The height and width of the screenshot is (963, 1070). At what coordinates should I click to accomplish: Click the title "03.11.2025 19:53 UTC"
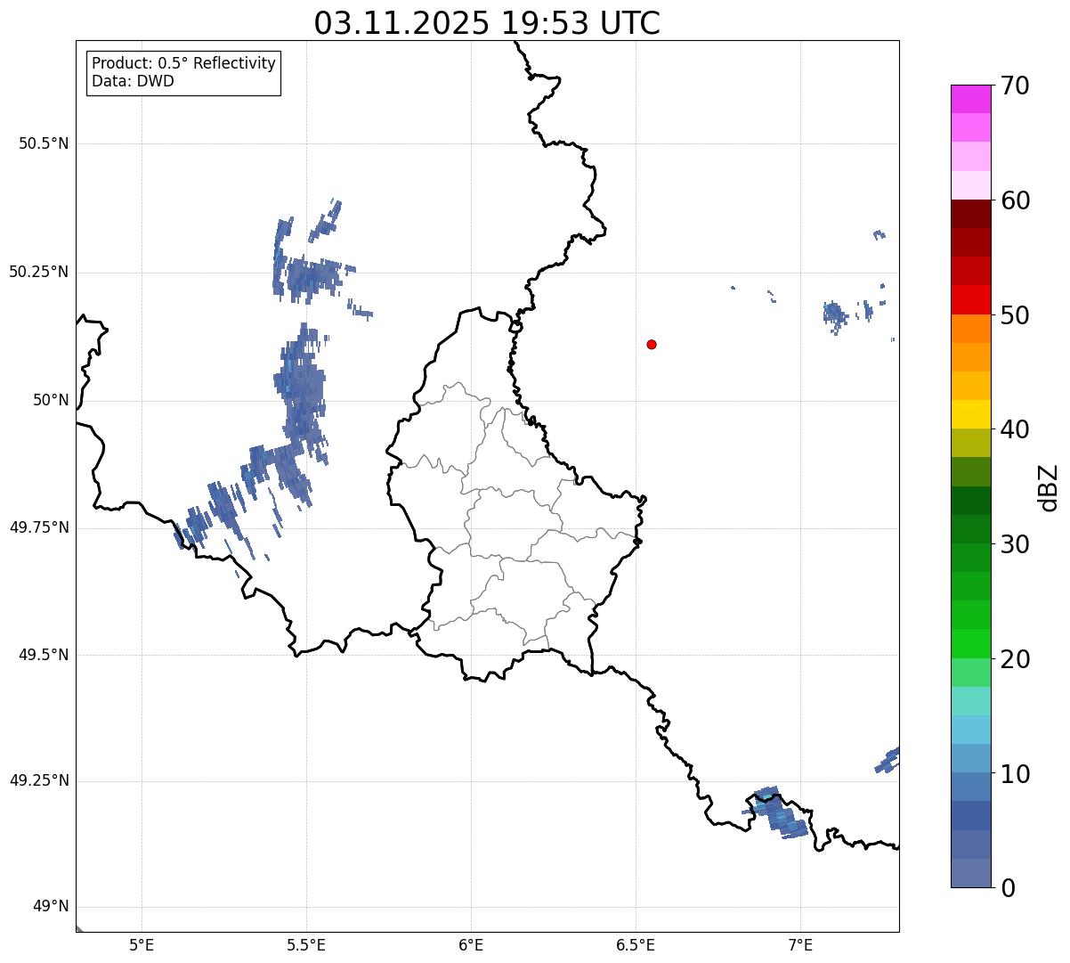(487, 23)
